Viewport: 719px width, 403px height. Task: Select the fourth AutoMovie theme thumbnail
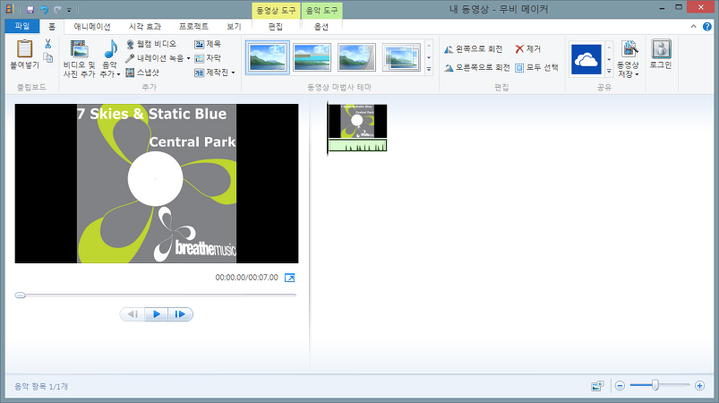[401, 57]
